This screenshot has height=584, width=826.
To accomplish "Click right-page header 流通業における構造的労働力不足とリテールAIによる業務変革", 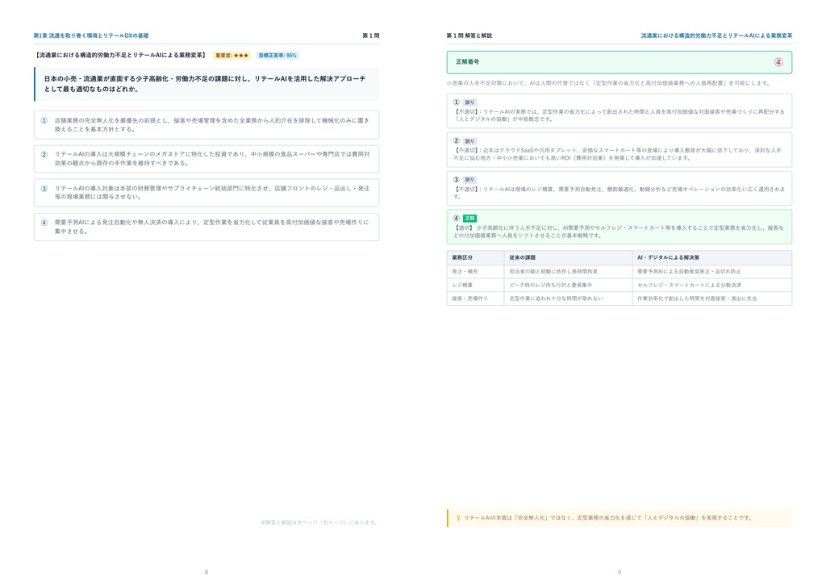I will pyautogui.click(x=716, y=35).
